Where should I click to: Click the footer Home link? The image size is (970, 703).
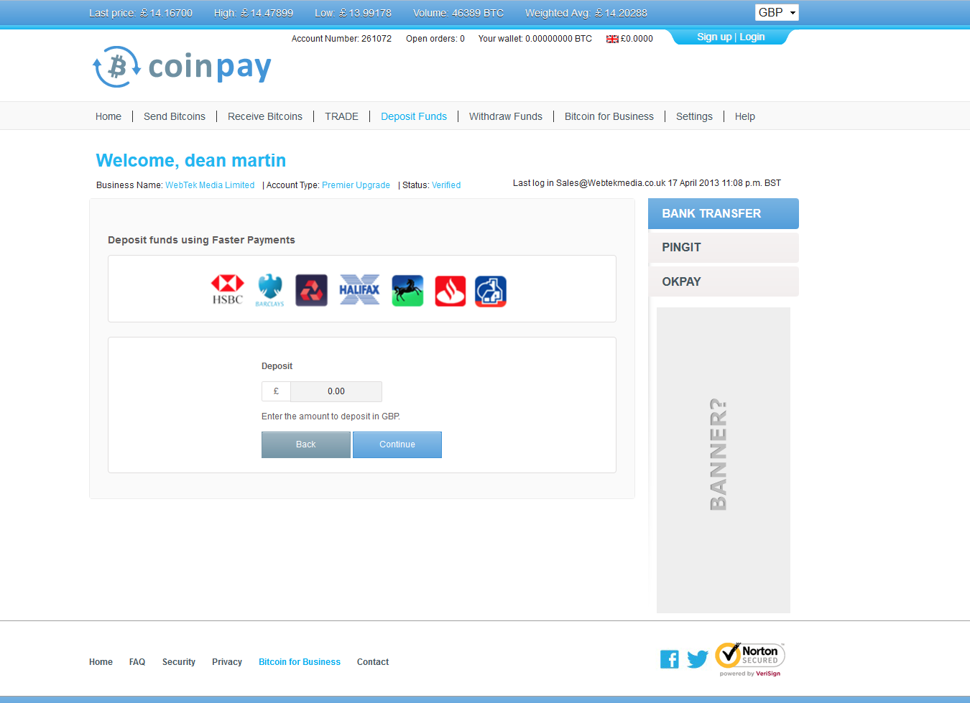click(101, 662)
